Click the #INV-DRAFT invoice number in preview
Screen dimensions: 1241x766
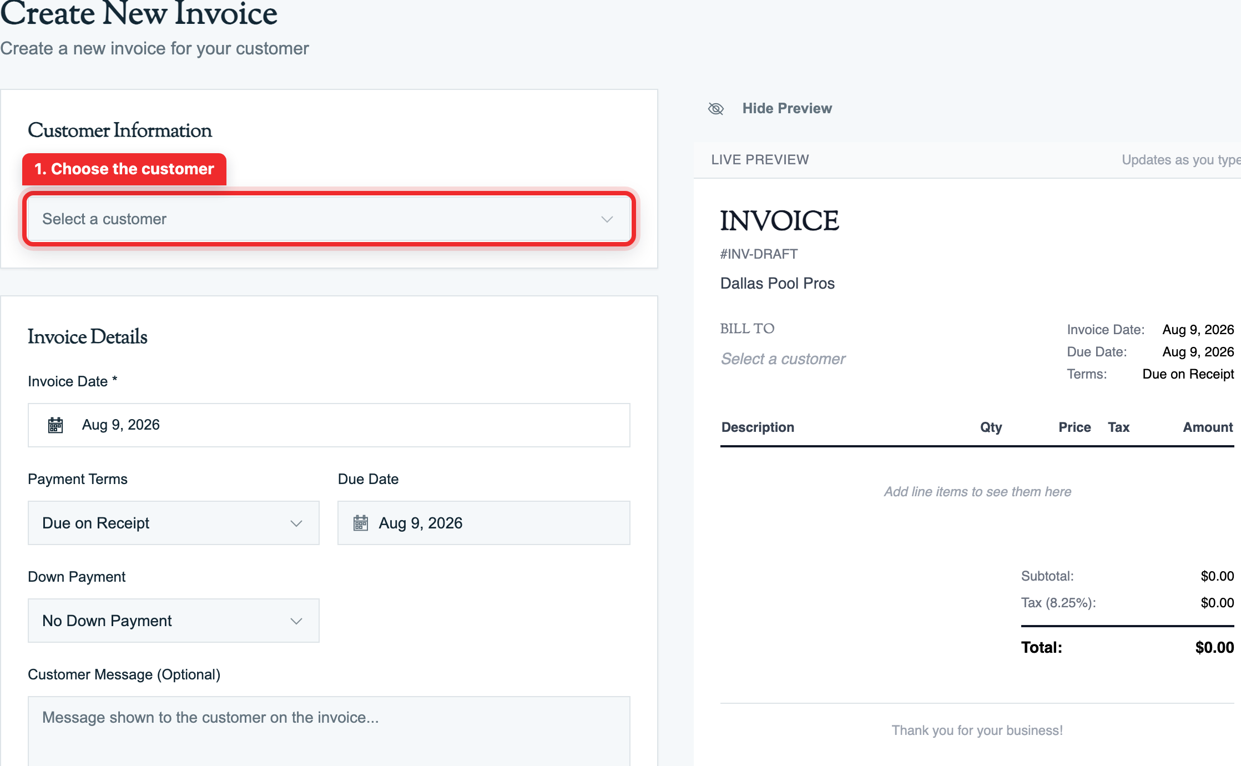(x=759, y=254)
